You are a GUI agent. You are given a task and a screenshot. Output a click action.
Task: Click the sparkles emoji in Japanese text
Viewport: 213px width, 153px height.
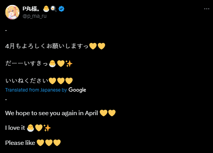click(69, 63)
